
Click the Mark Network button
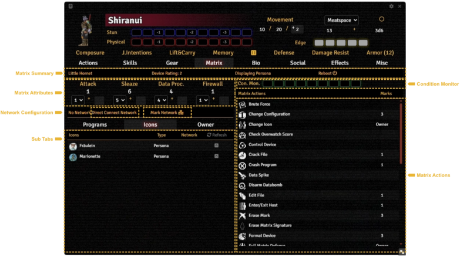(167, 112)
